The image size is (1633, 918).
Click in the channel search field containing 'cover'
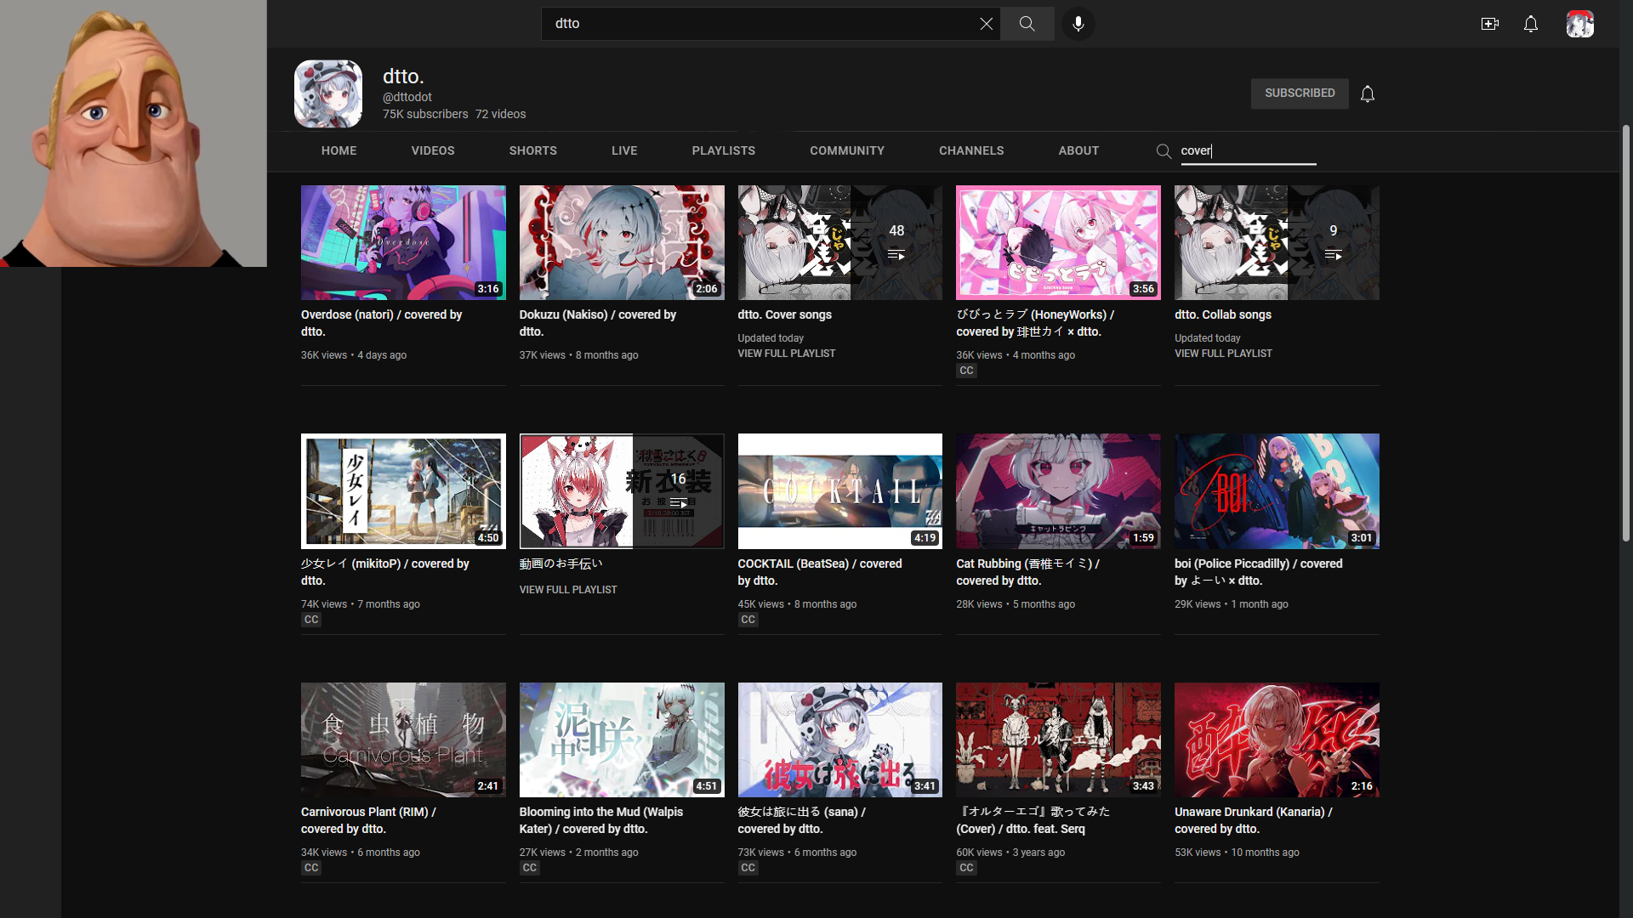tap(1247, 151)
